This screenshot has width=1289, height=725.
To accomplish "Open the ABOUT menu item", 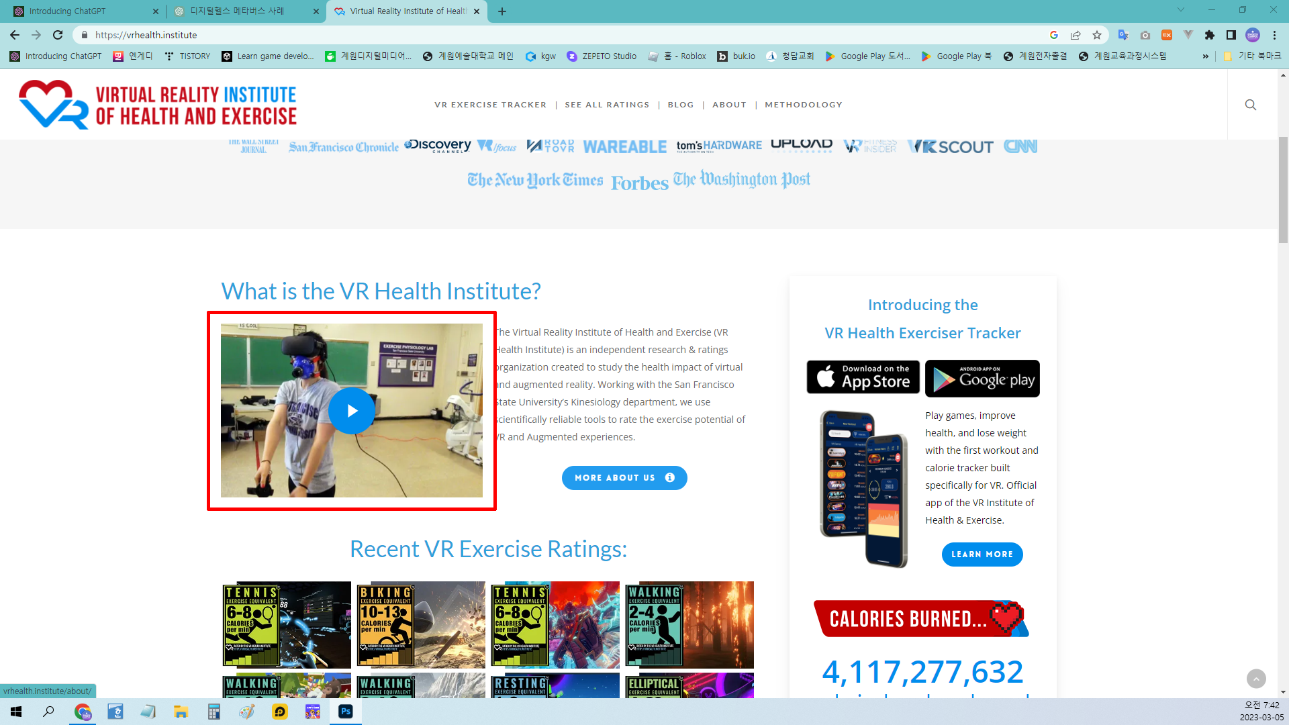I will 729,105.
